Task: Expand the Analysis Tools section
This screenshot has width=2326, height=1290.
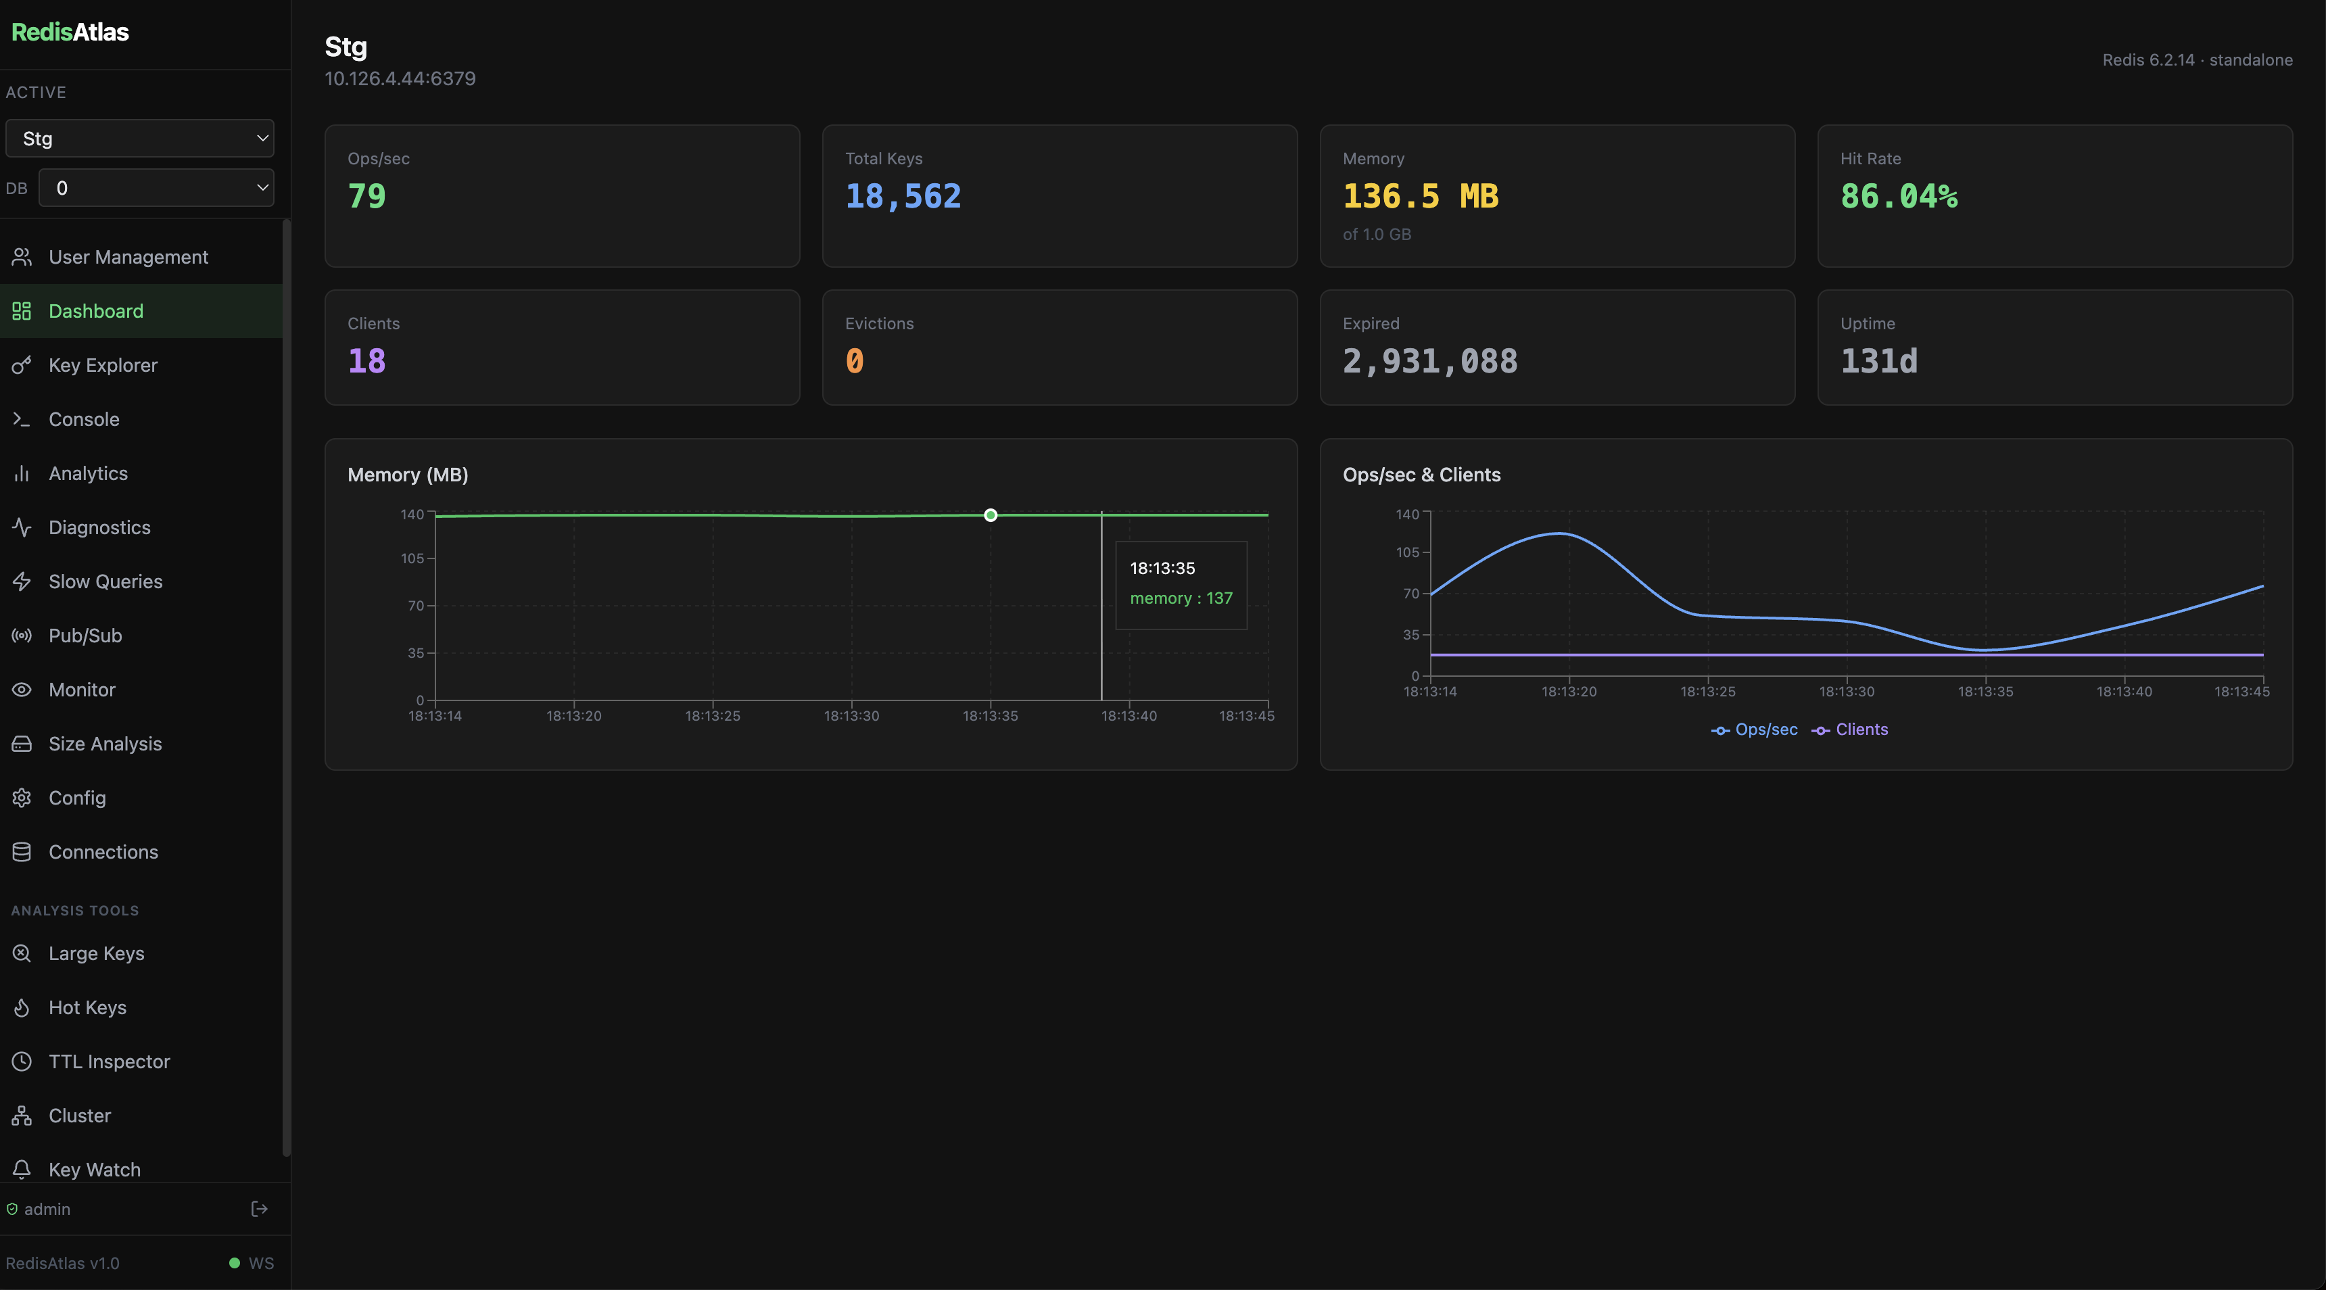Action: tap(75, 910)
